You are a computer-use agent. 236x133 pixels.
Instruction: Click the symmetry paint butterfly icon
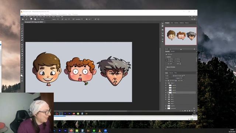point(98,19)
